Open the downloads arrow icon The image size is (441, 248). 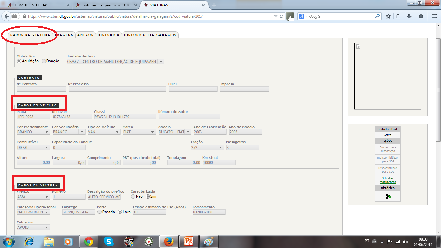click(x=409, y=16)
